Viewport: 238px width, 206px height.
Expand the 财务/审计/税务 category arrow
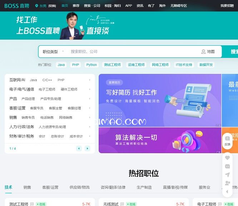(90, 136)
